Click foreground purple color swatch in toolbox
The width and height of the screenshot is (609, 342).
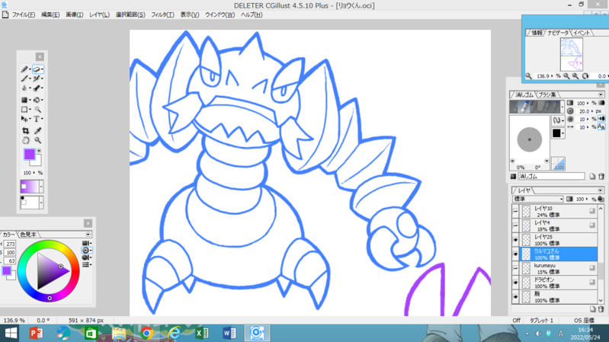[30, 155]
